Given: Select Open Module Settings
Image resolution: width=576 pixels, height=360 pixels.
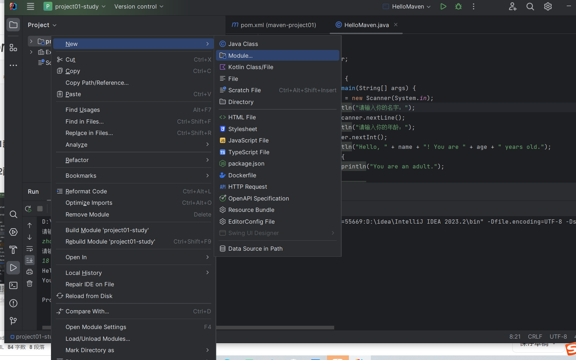Looking at the screenshot, I should tap(134, 327).
